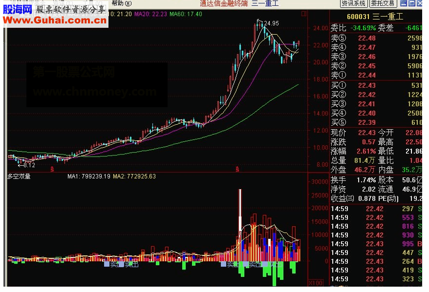The height and width of the screenshot is (292, 429).
Task: Click the 委比 -34.69% value
Action: tap(363, 28)
